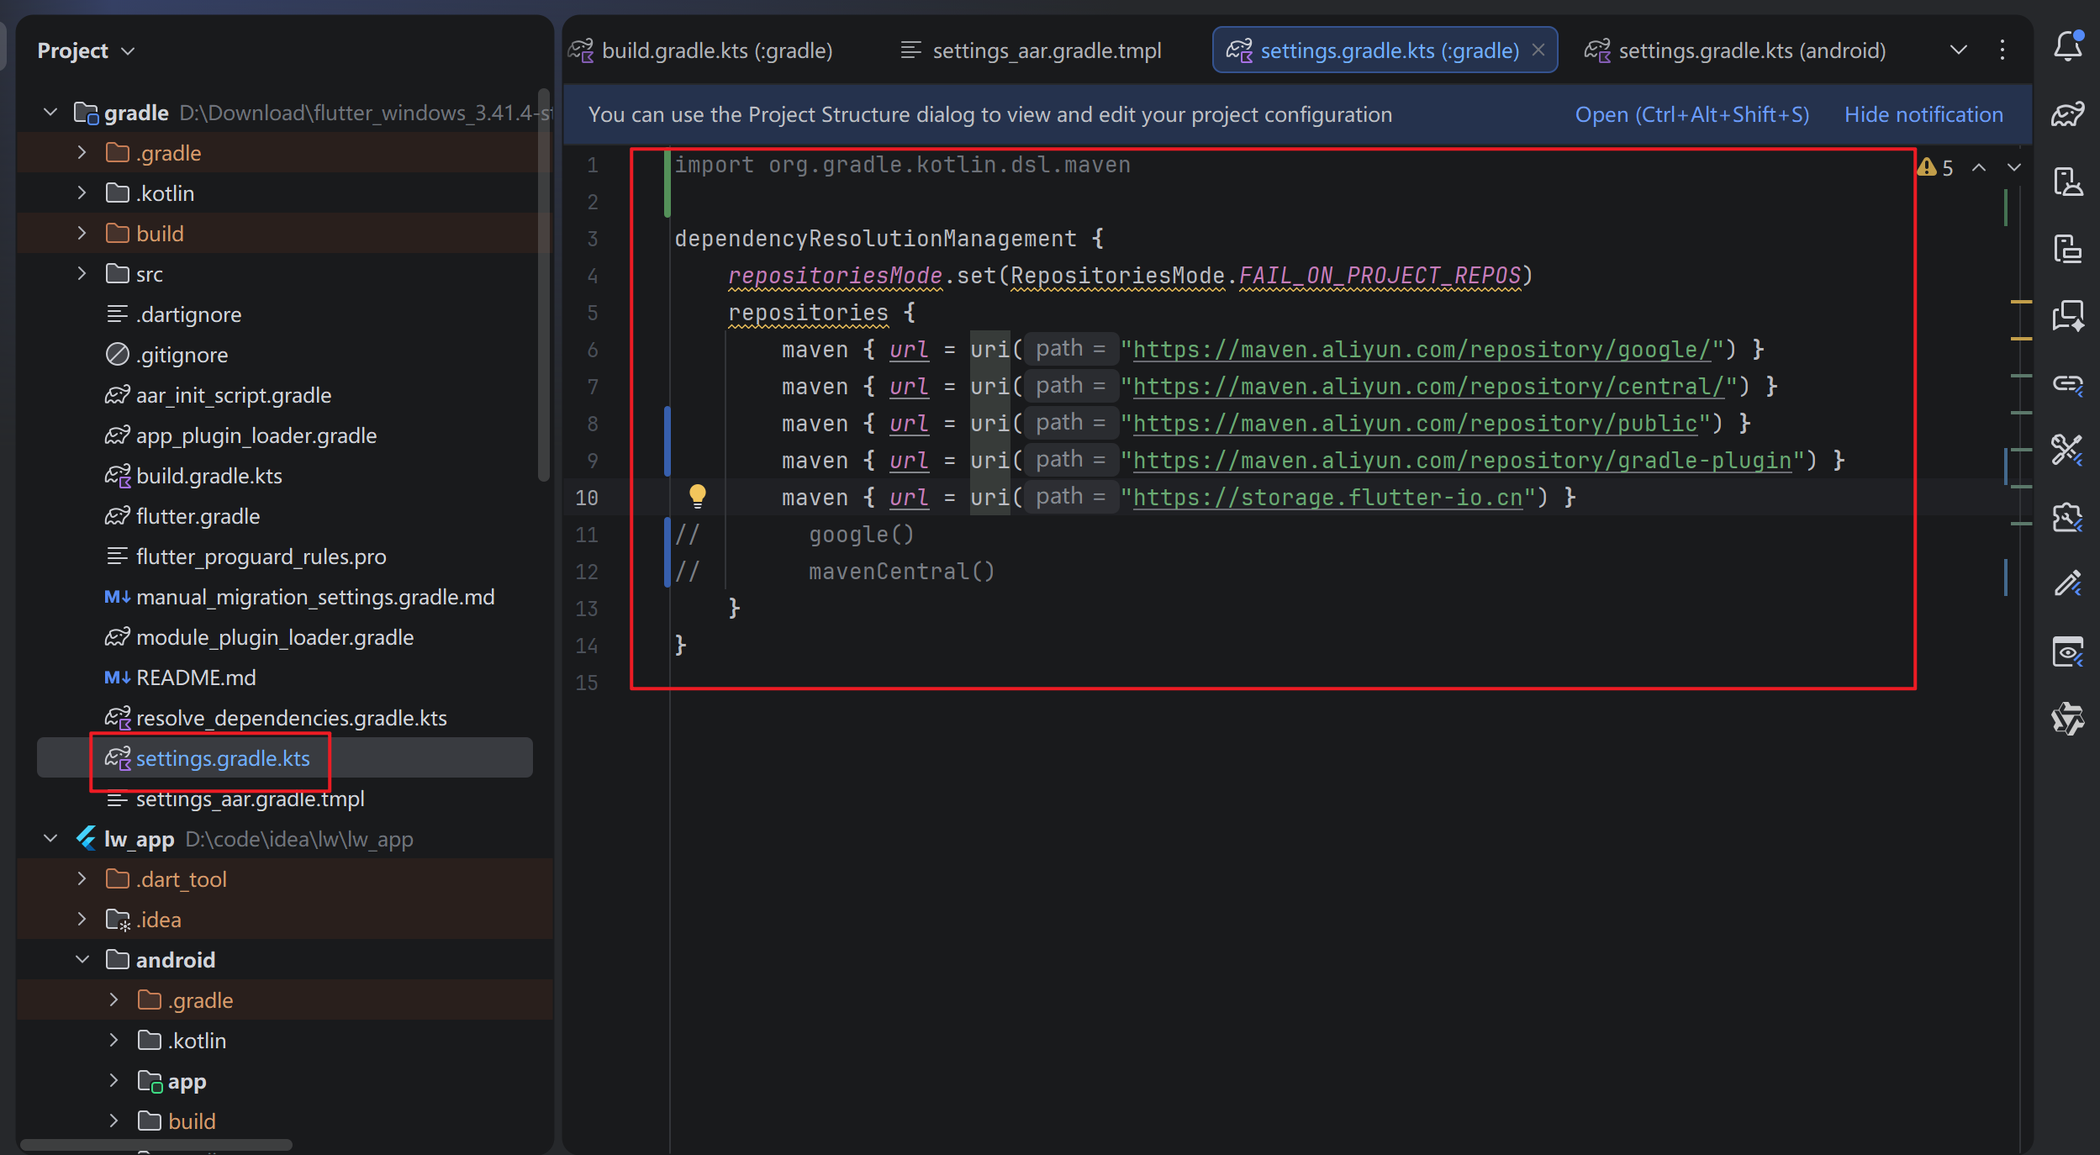Open the Device Manager icon
2100x1155 pixels.
point(2067,182)
